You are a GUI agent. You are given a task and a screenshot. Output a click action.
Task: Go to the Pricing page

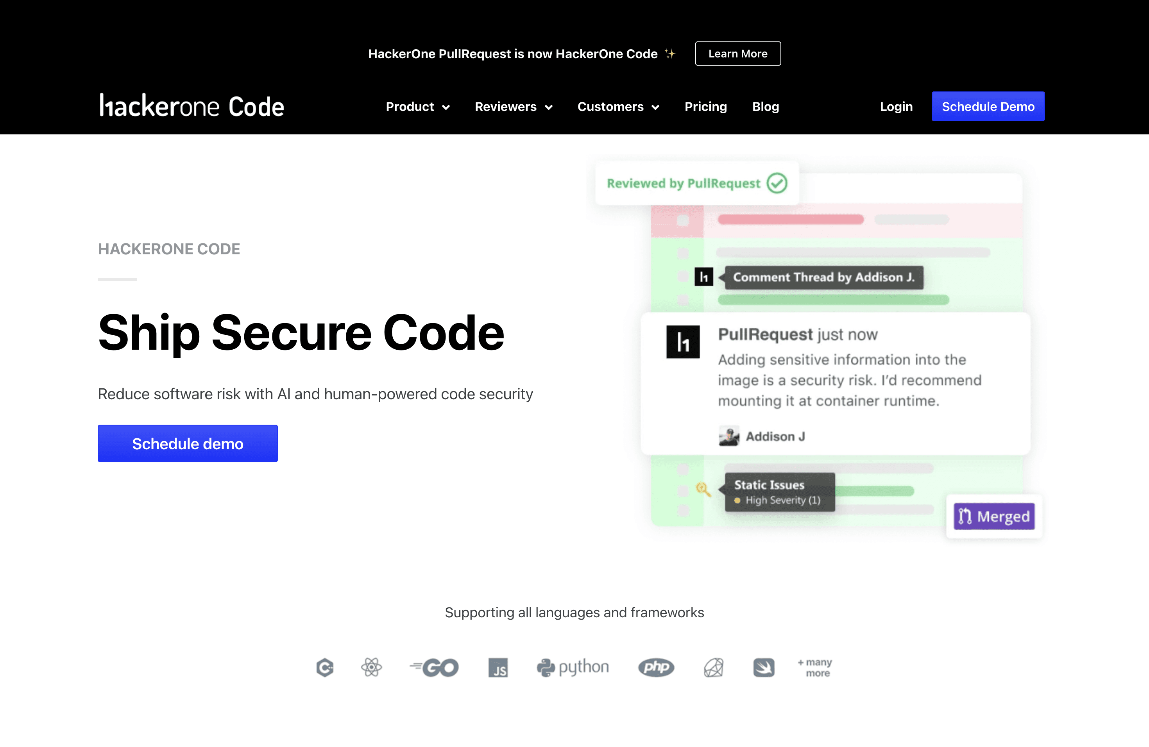(x=705, y=107)
